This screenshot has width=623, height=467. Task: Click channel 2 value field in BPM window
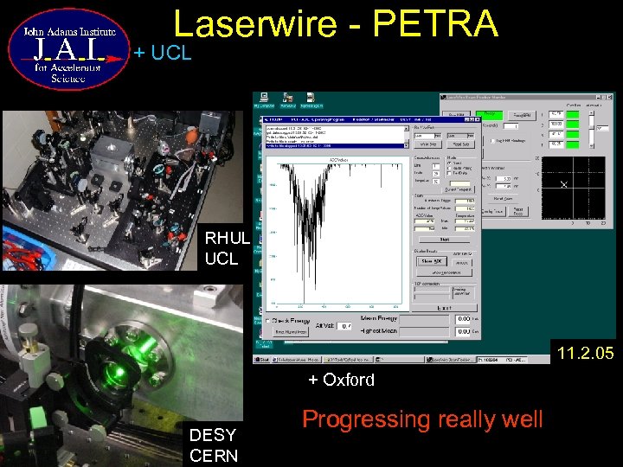click(556, 125)
